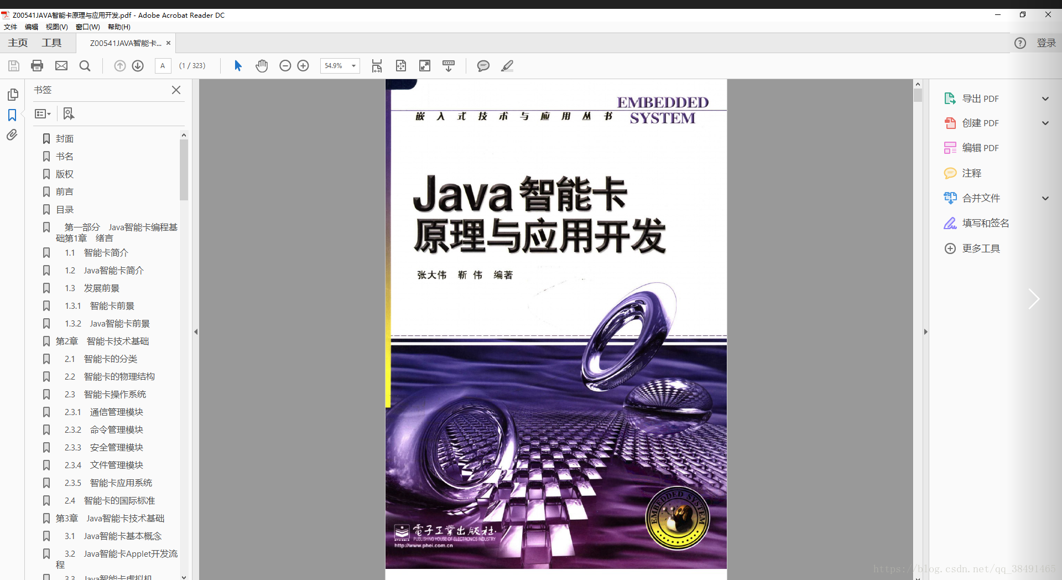Click the full screen mode icon
The width and height of the screenshot is (1062, 580).
[425, 66]
